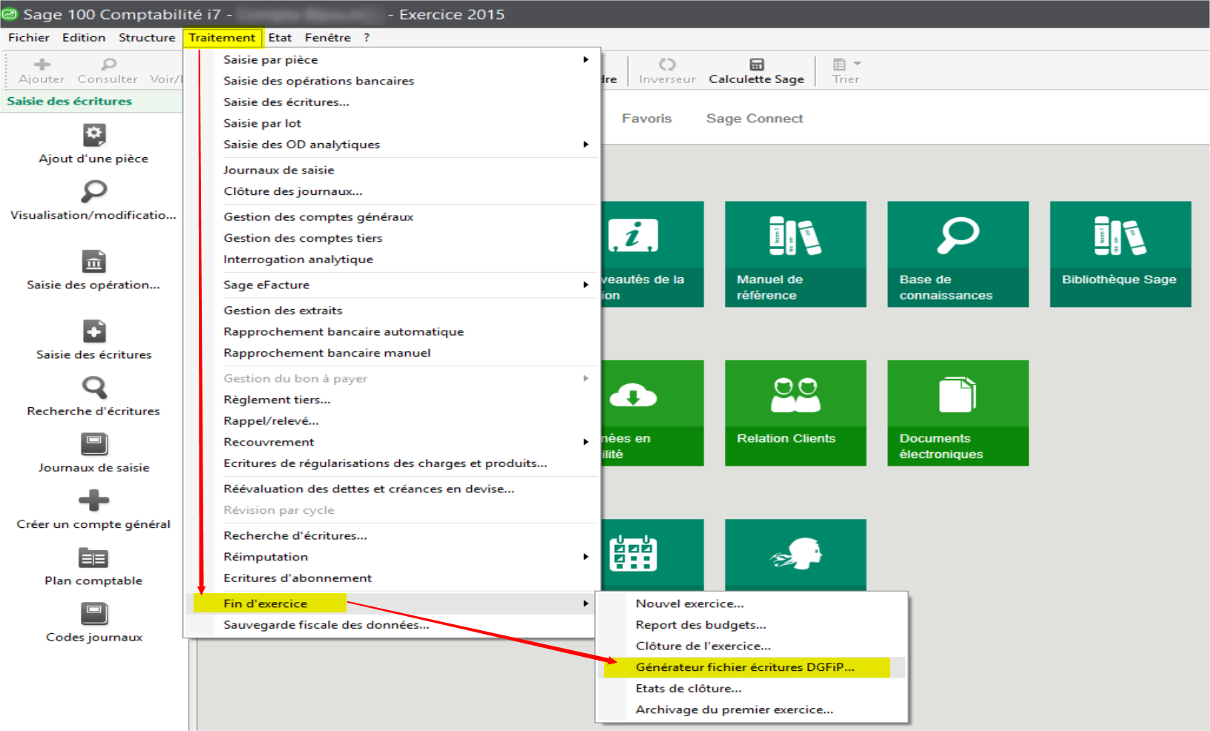
Task: Click the Créer un compte général plus icon
Action: tap(93, 500)
